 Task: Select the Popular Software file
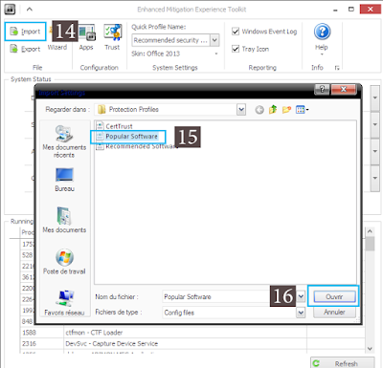pos(127,137)
